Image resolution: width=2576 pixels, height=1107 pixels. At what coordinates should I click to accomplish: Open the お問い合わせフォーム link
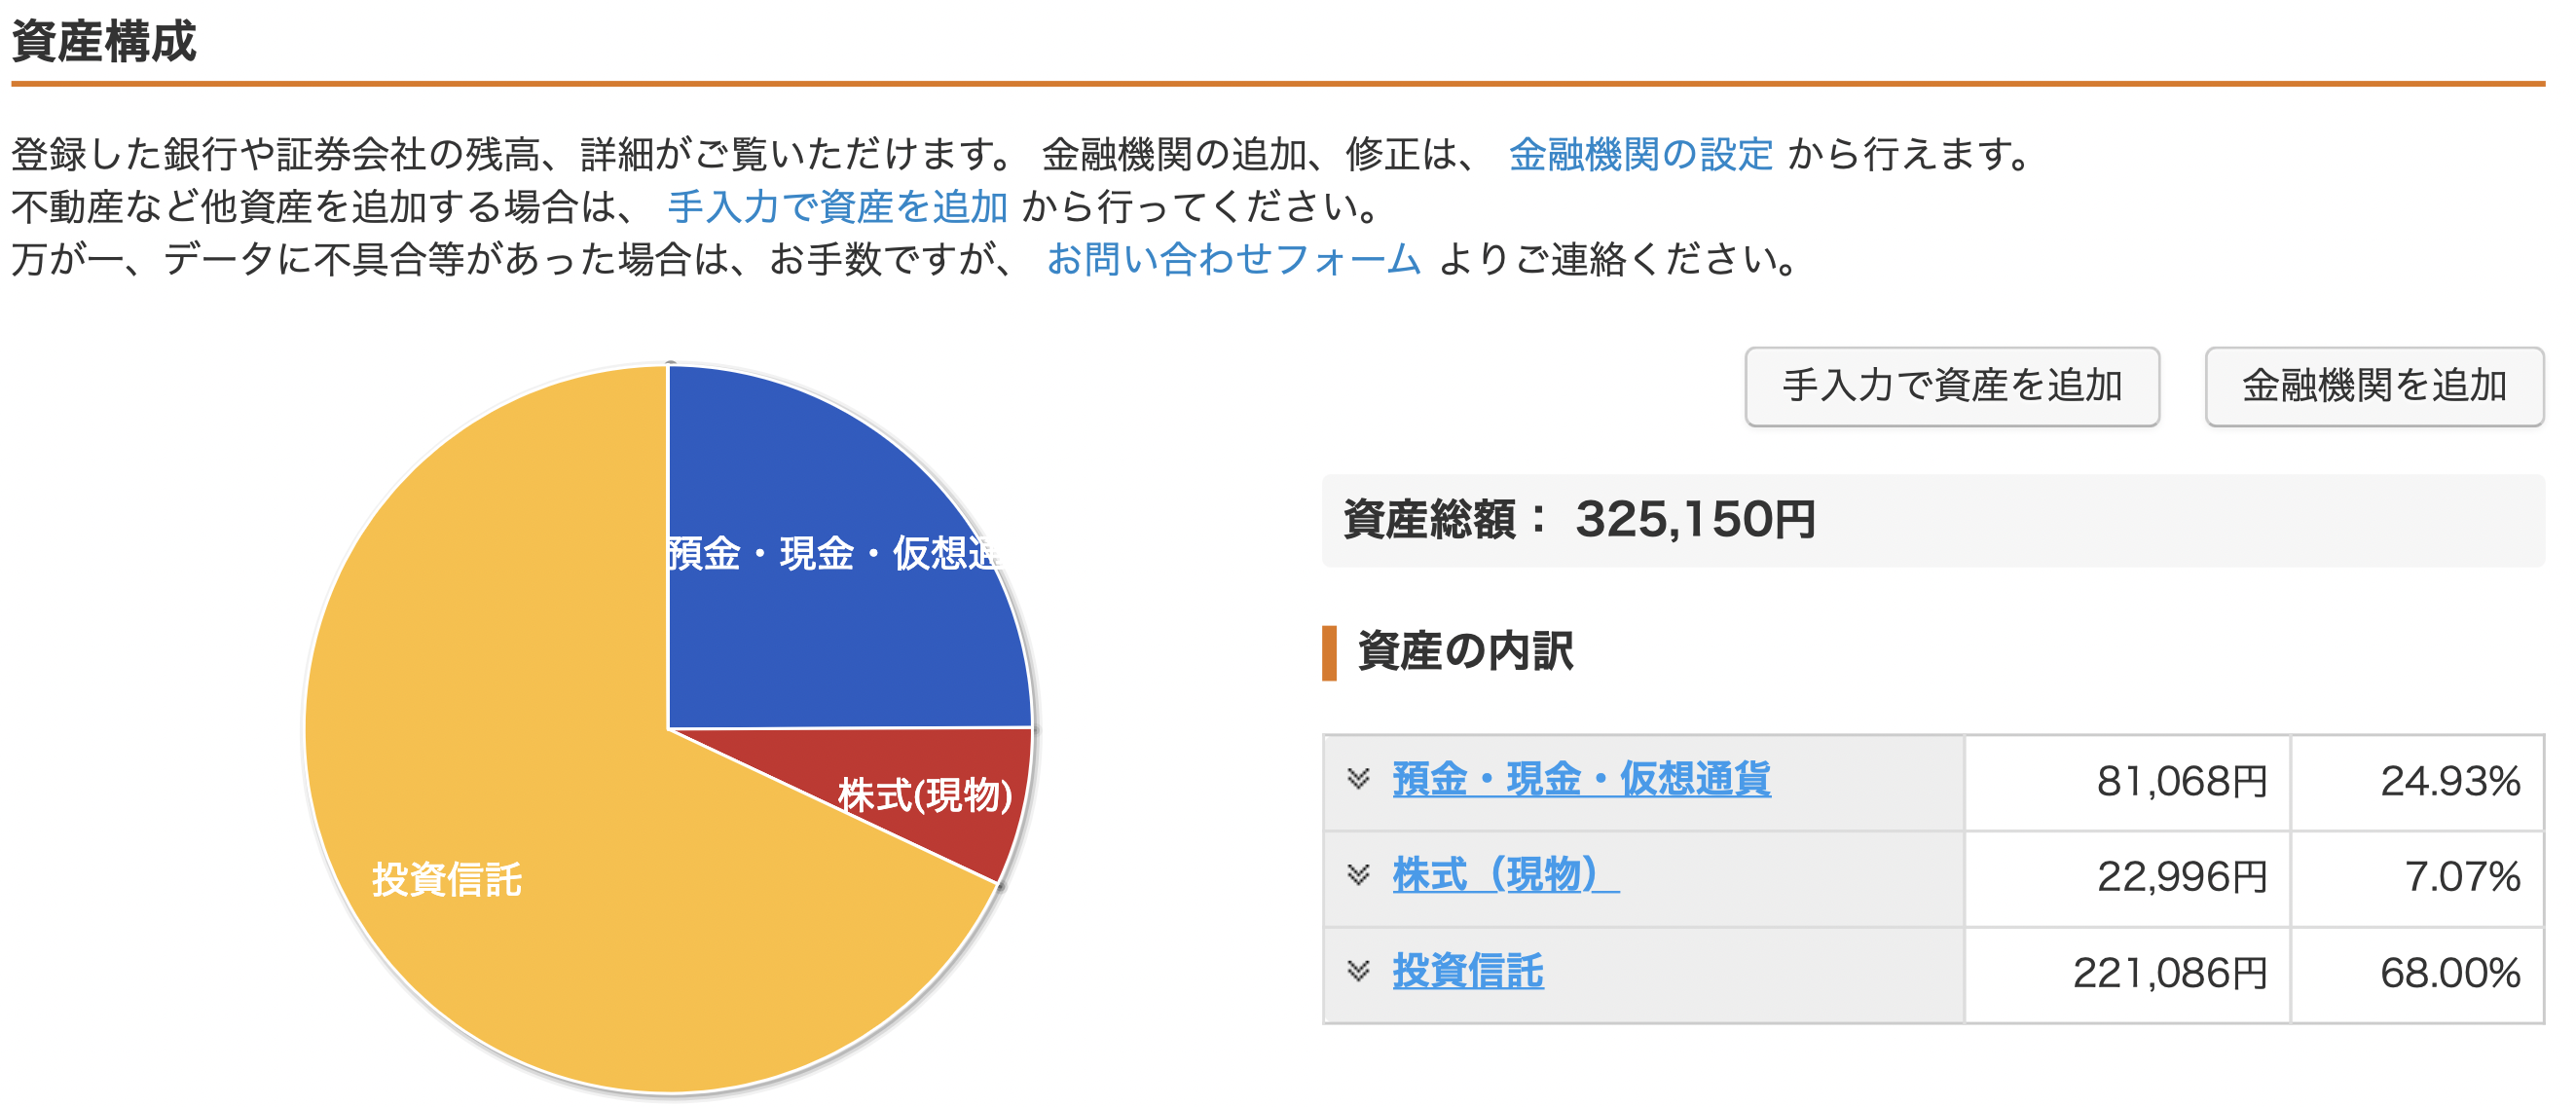point(1233,260)
